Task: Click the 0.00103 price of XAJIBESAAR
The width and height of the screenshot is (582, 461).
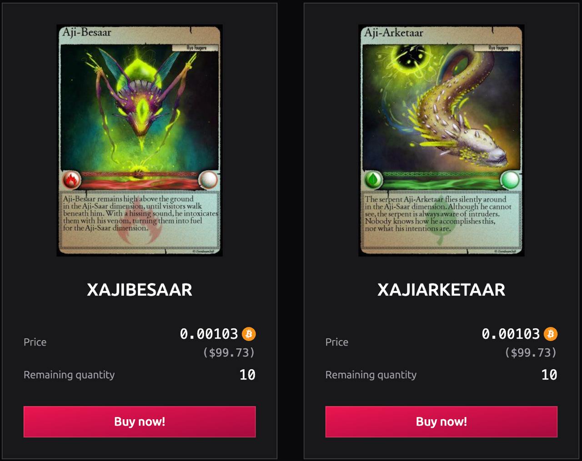Action: [209, 334]
